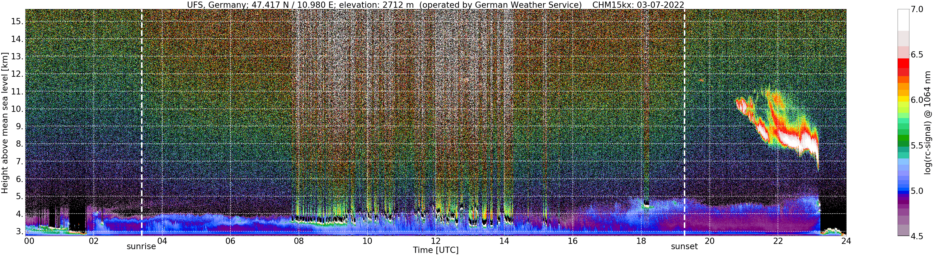Click the x-axis tick label '18'
This screenshot has width=934, height=256.
[x=641, y=241]
